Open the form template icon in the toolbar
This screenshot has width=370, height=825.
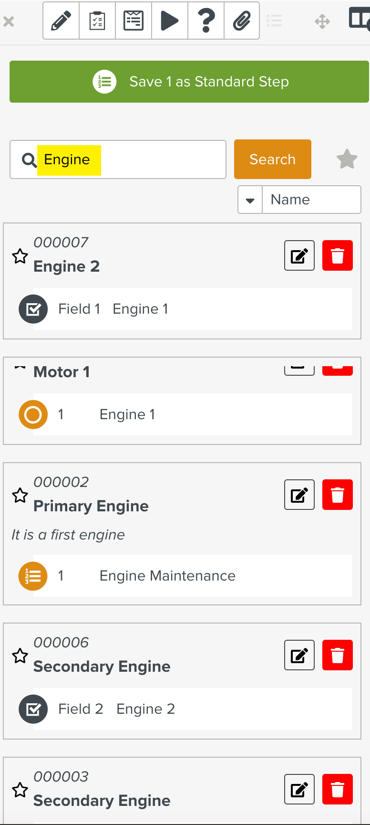(133, 21)
